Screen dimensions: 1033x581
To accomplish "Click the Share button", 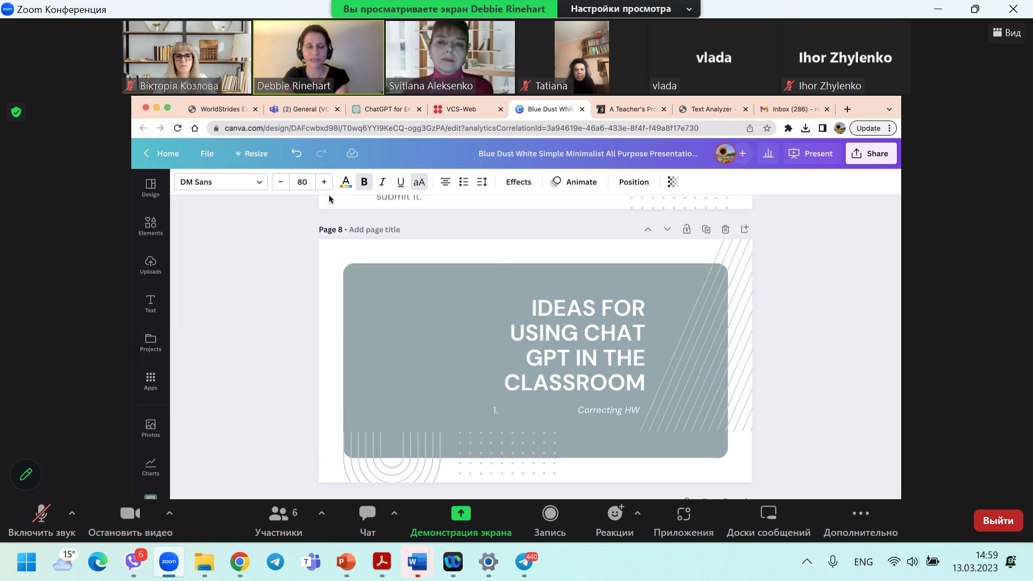I will pyautogui.click(x=870, y=153).
